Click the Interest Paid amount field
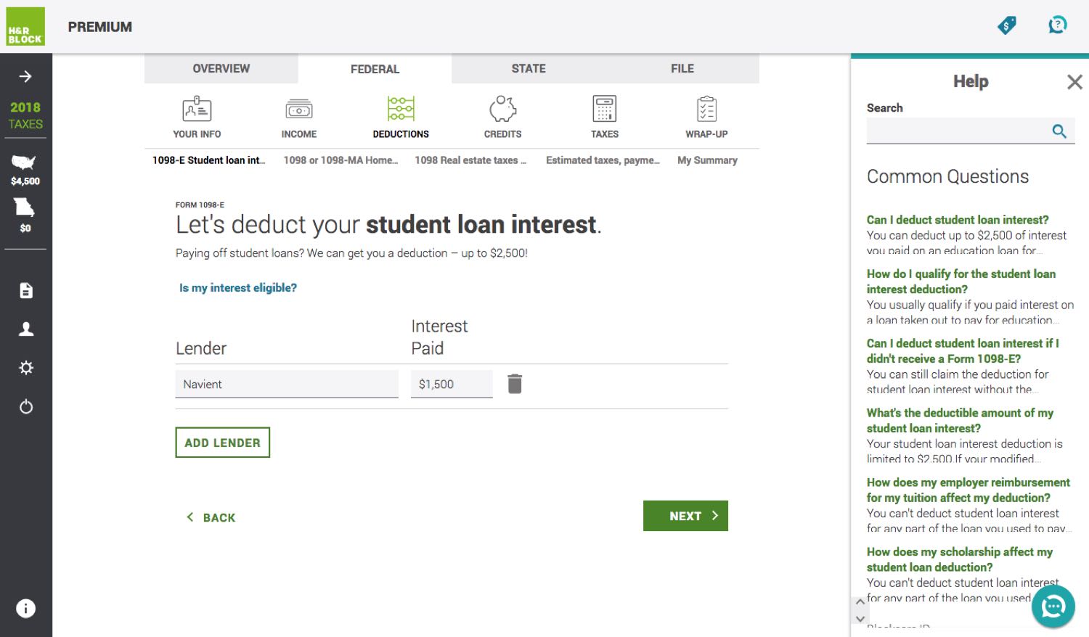Screen dimensions: 1089x637 tap(451, 385)
